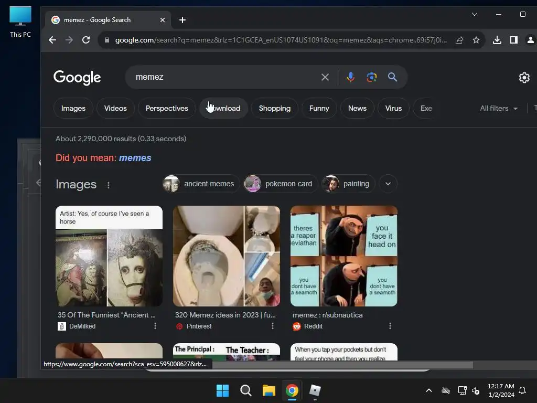Open tab search chevron in title bar
Viewport: 537px width, 403px height.
(474, 14)
